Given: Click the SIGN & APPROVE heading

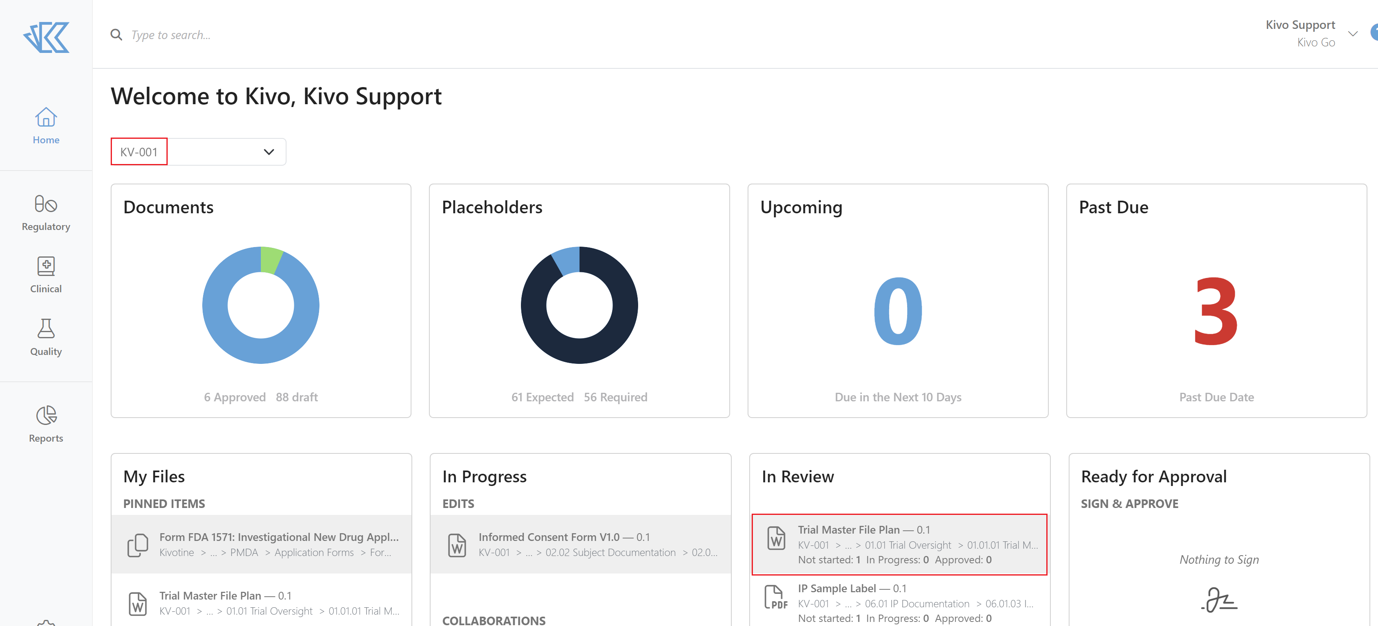Looking at the screenshot, I should click(1129, 503).
